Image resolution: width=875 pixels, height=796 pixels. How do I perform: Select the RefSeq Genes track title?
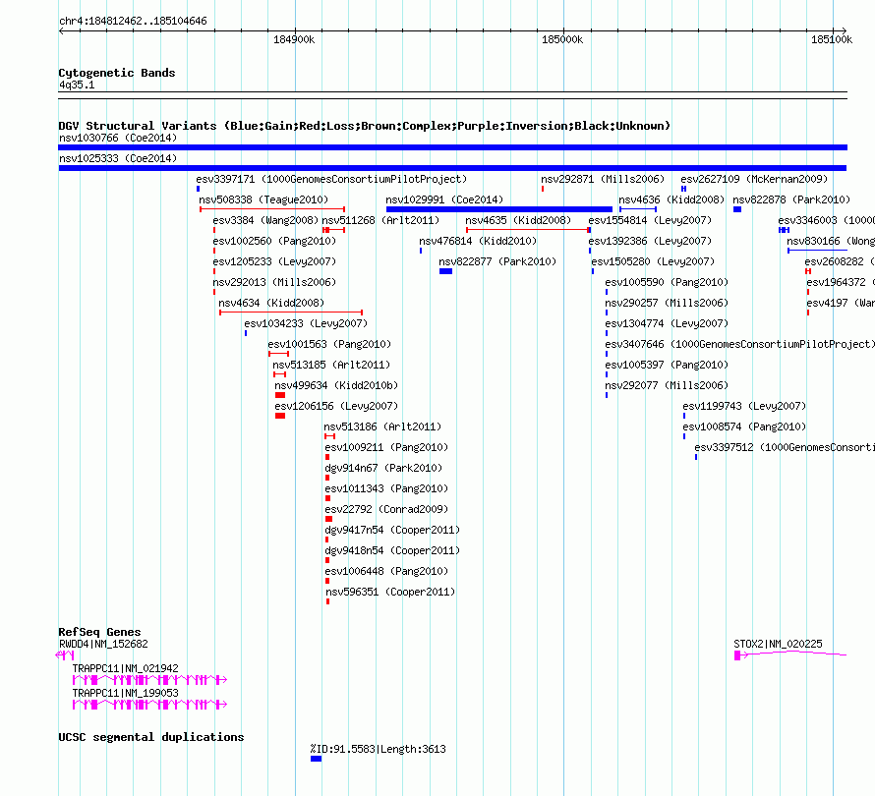tap(99, 632)
